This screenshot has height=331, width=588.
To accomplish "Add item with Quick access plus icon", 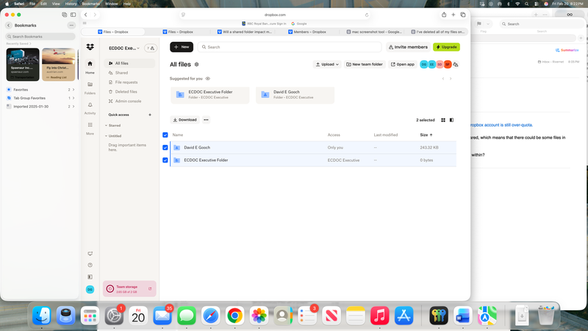I will [x=150, y=115].
